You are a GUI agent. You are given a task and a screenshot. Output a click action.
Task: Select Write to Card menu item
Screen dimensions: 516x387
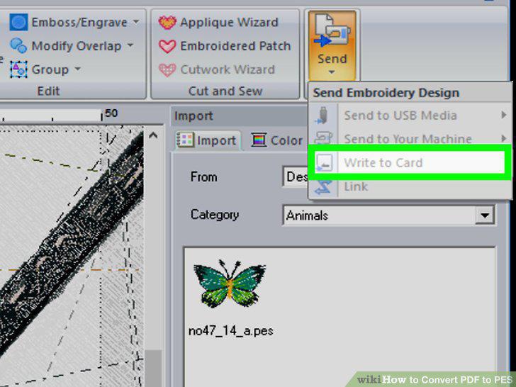[x=410, y=162]
